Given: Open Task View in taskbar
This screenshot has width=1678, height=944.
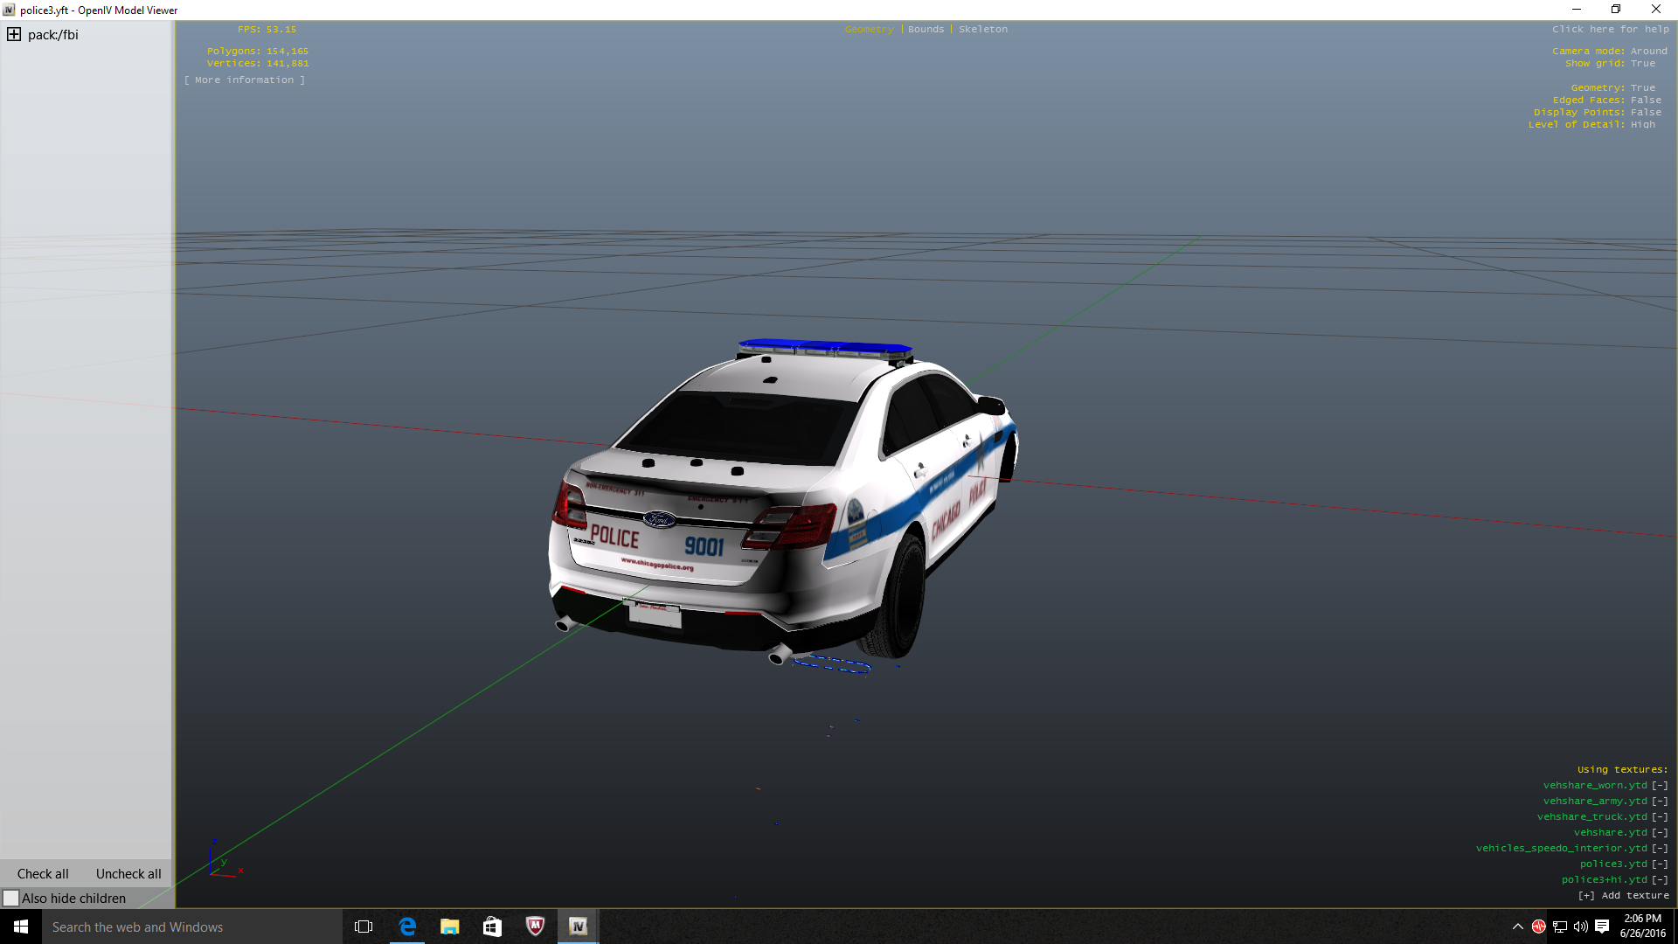Looking at the screenshot, I should (364, 927).
